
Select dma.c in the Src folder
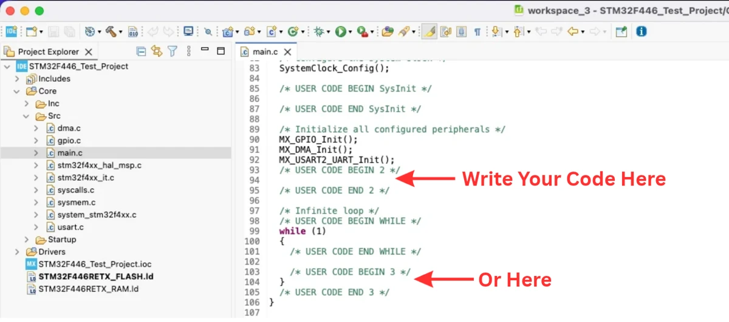[x=69, y=128]
